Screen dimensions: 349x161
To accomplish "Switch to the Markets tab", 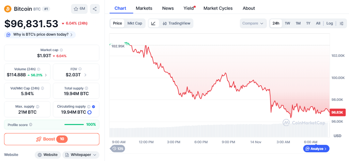I will pos(144,8).
